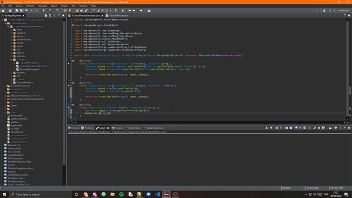Viewport: 352px width, 198px height.
Task: Open the Project menu
Action: click(64, 6)
